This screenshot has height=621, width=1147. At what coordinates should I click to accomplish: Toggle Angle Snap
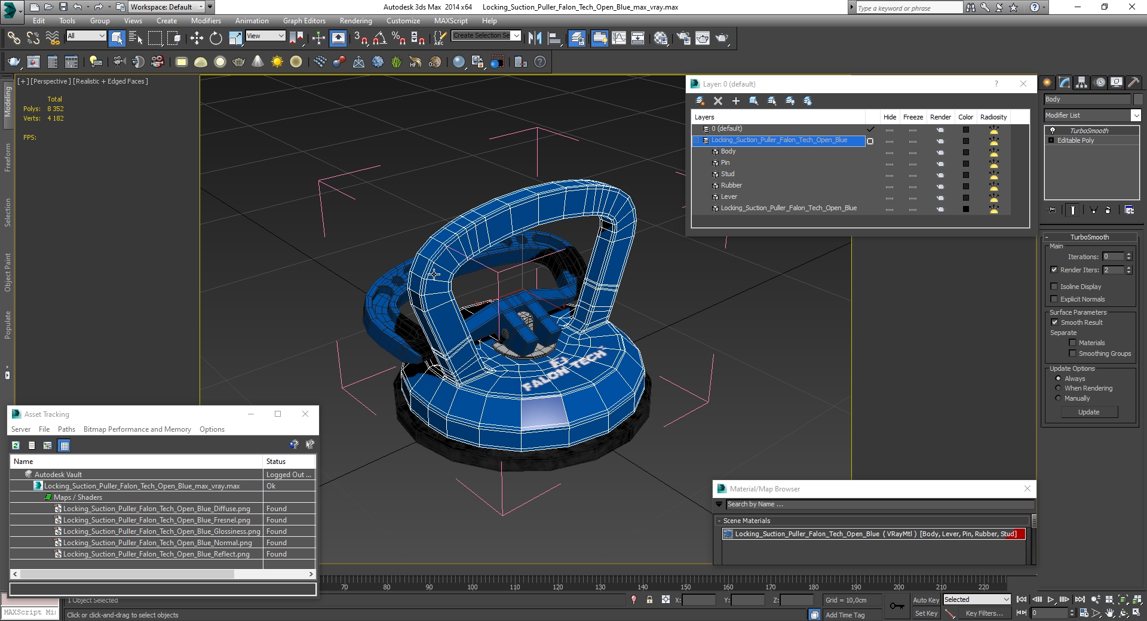click(x=379, y=38)
